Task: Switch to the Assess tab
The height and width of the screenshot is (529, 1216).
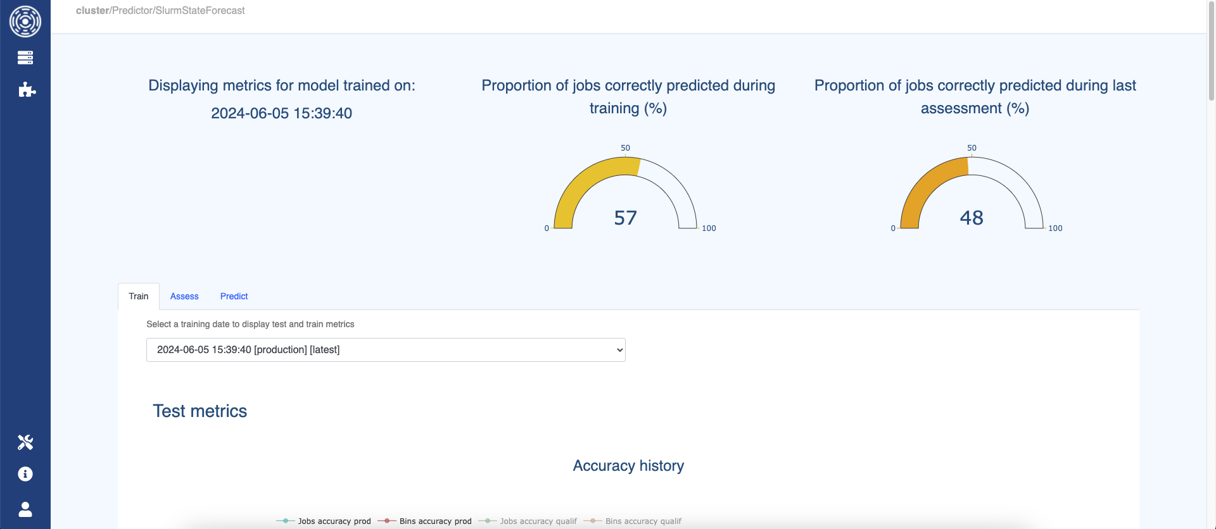Action: click(184, 296)
